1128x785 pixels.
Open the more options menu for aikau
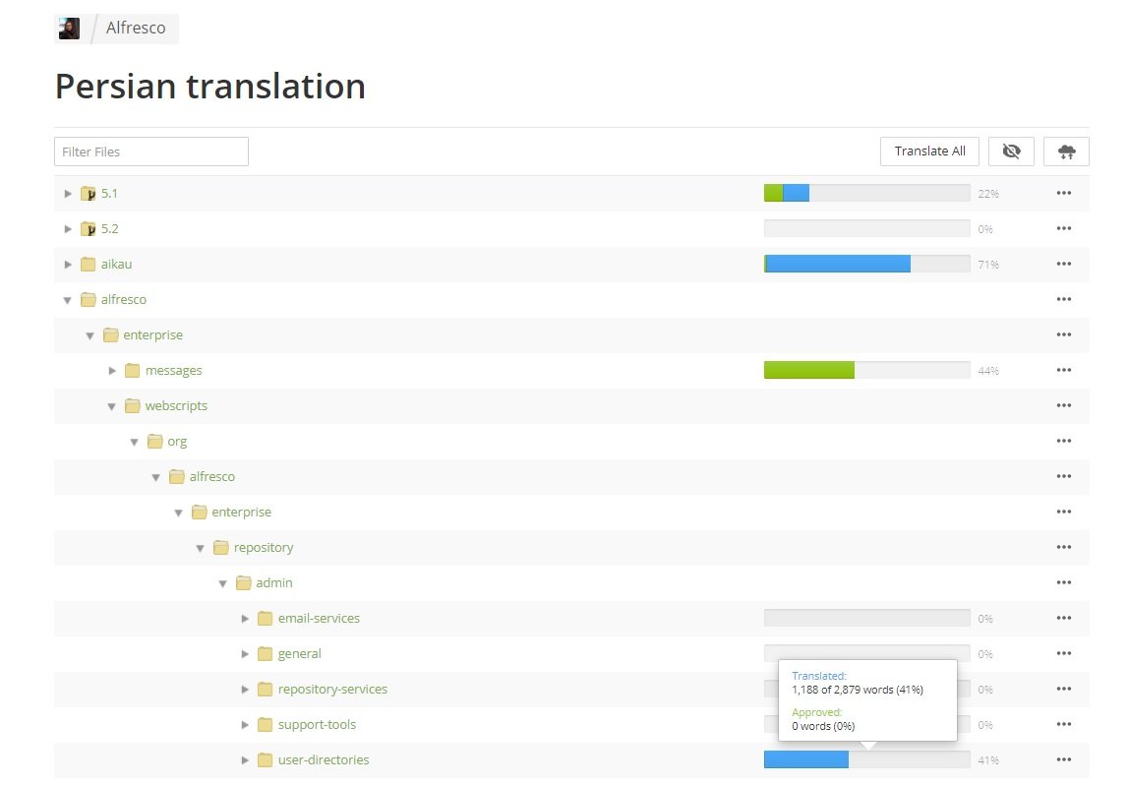1064,264
